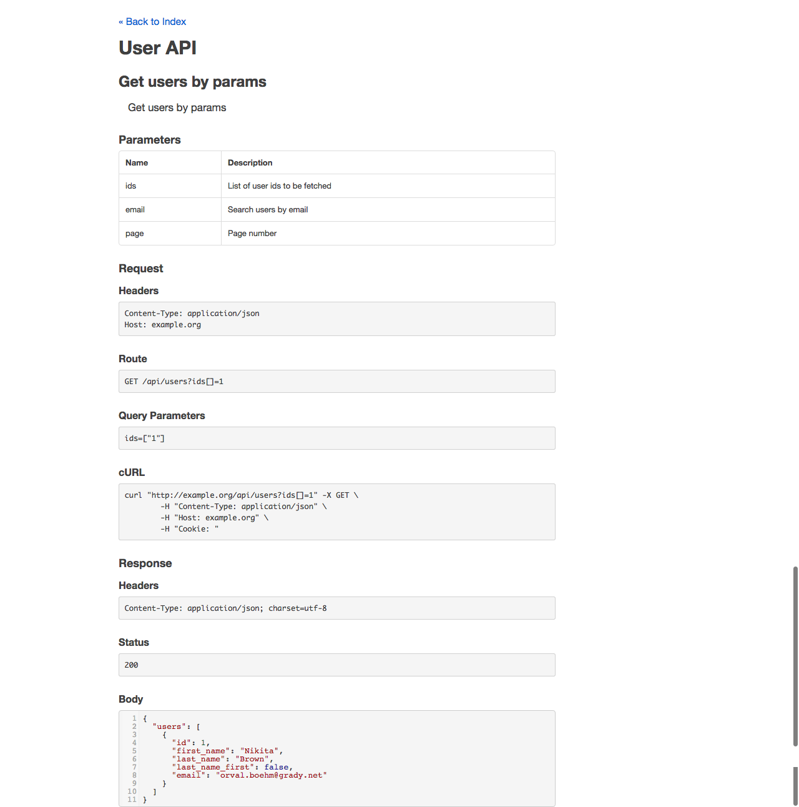Click the "Name" column header
This screenshot has width=799, height=807.
[170, 162]
